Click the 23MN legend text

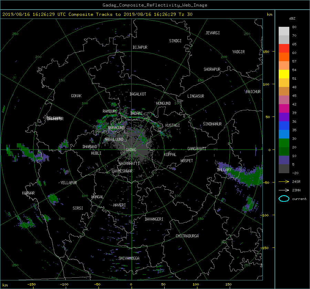tap(296, 190)
